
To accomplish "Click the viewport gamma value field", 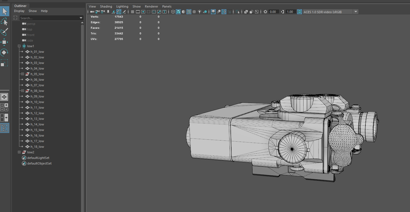I will coord(290,12).
